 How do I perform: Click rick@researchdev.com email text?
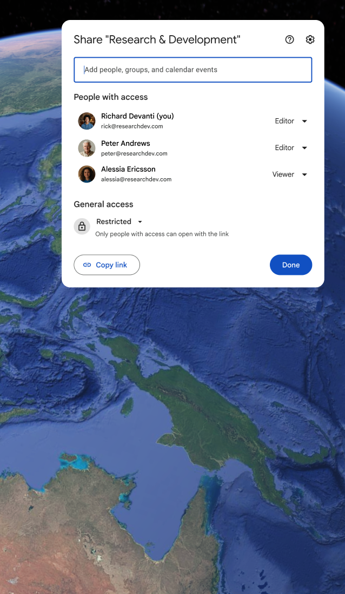point(132,126)
